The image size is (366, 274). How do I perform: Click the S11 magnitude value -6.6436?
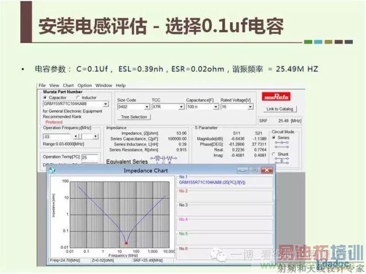click(x=237, y=138)
